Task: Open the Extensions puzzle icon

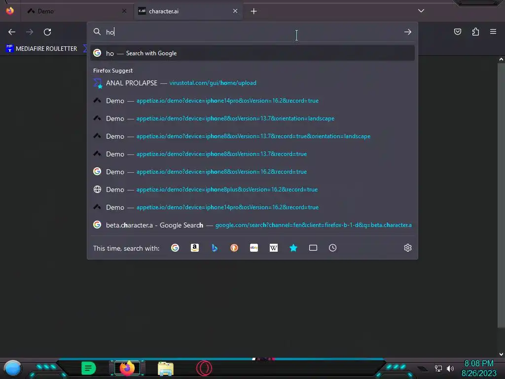Action: [475, 32]
